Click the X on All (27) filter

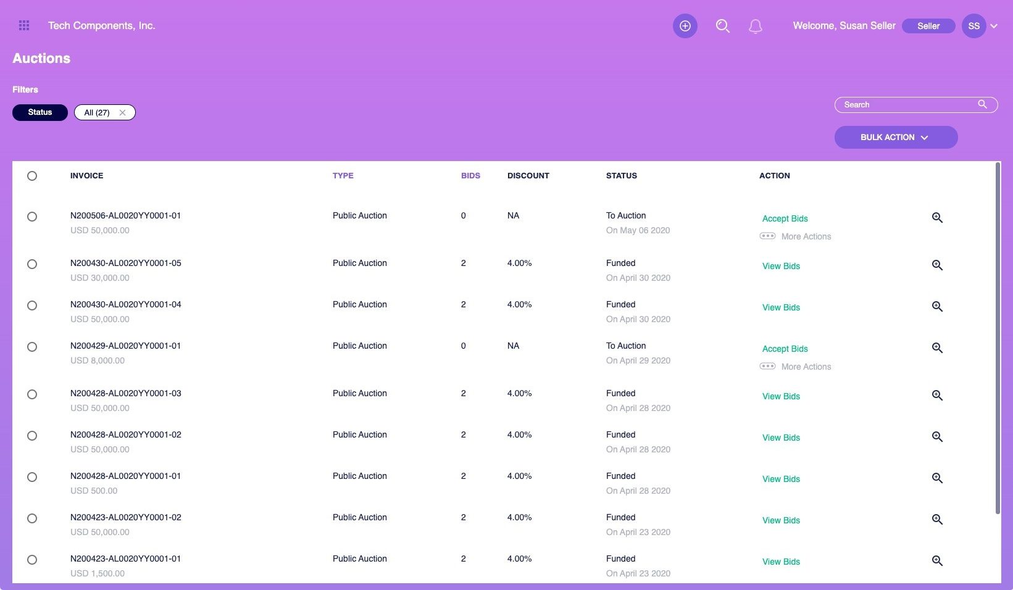[122, 112]
